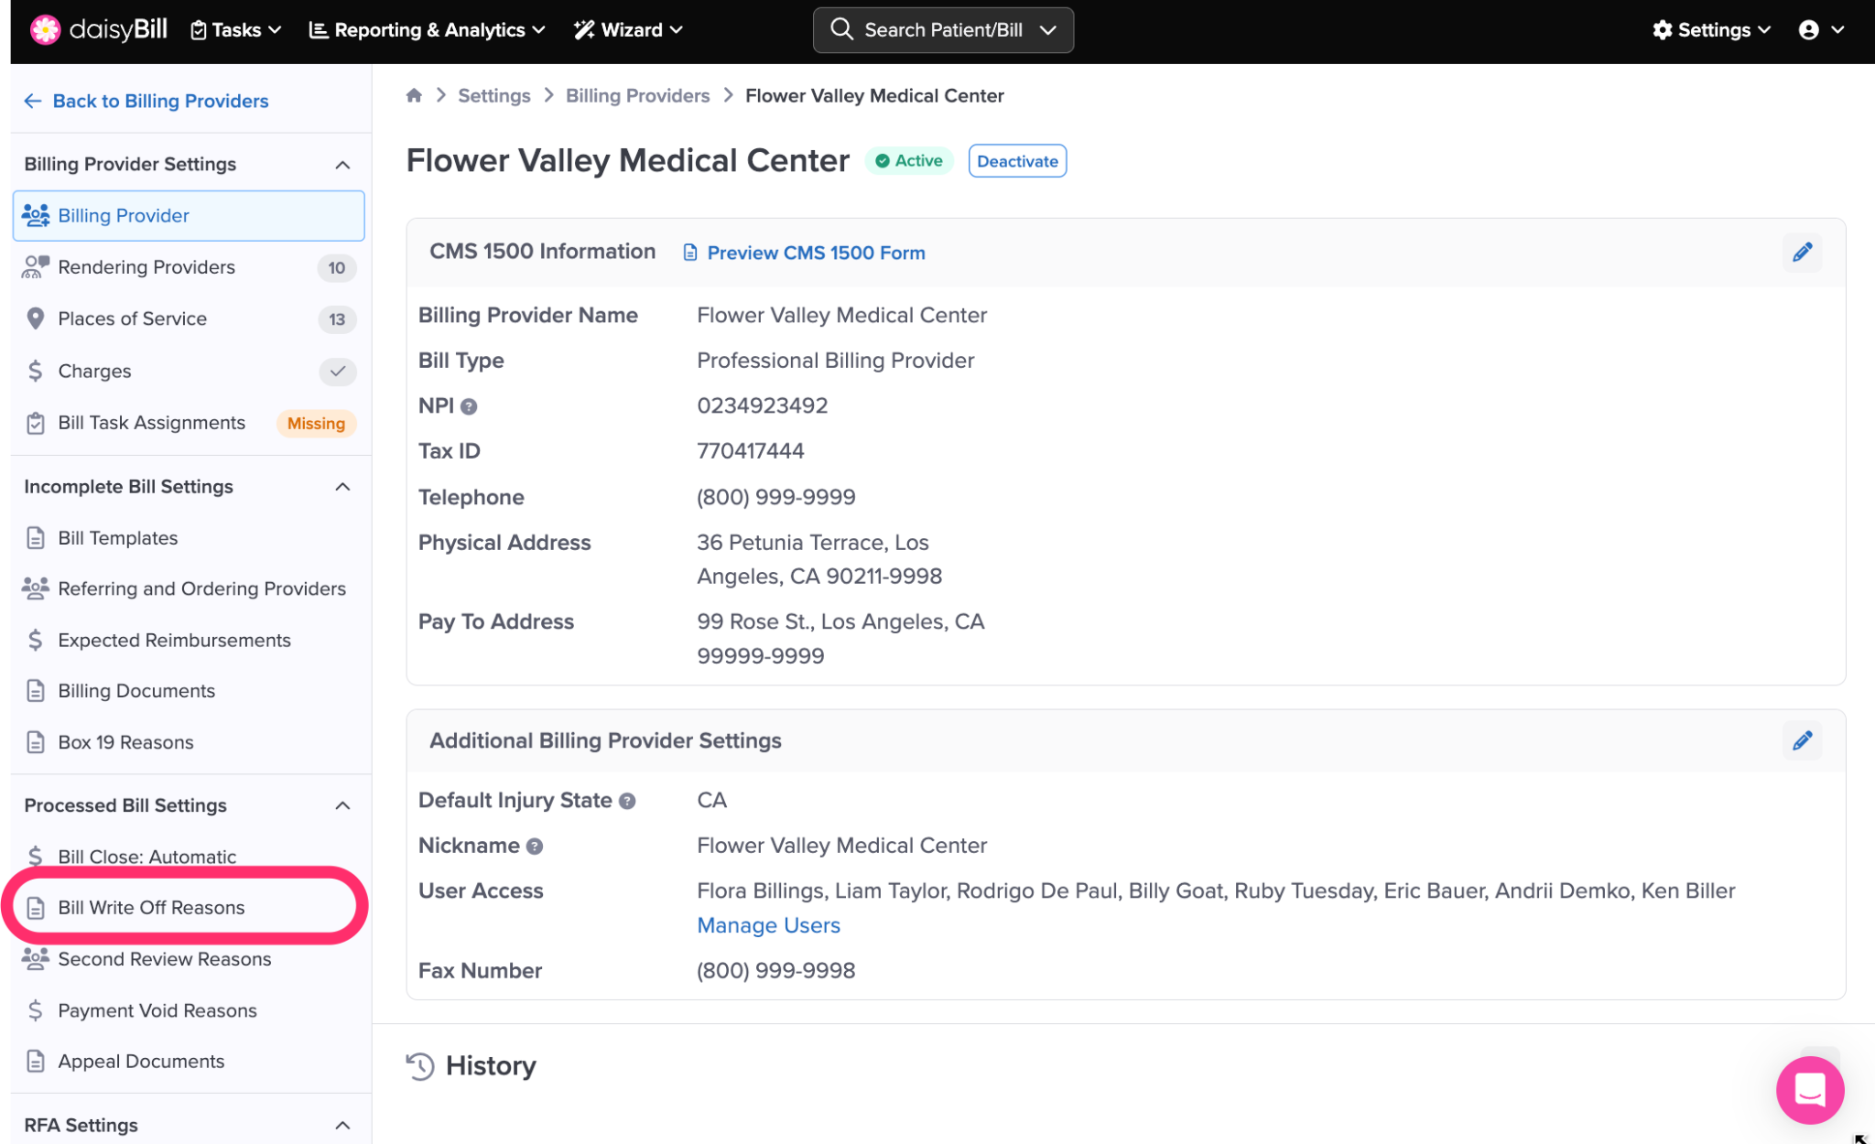The image size is (1875, 1144).
Task: Click the daisyBill logo
Action: pos(99,29)
